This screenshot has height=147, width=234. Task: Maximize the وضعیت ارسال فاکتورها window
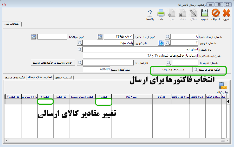219,5
